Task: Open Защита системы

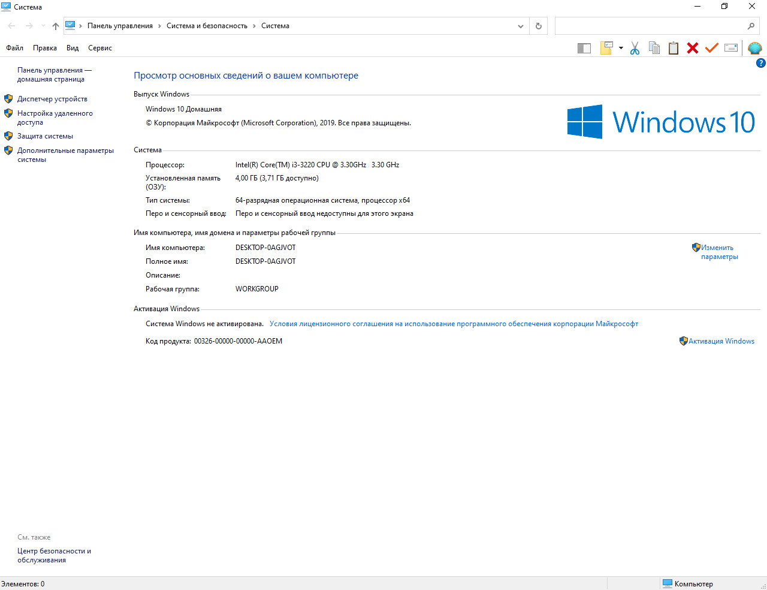Action: [45, 136]
